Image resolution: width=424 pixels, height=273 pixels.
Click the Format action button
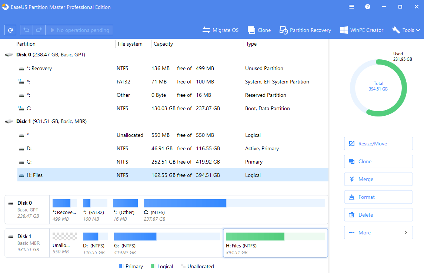tap(378, 197)
